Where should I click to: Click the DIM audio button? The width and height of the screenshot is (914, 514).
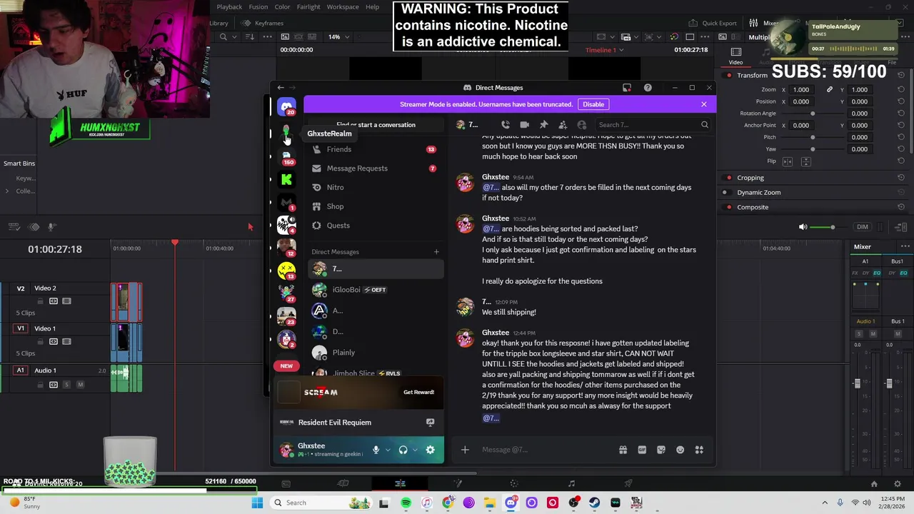[863, 227]
